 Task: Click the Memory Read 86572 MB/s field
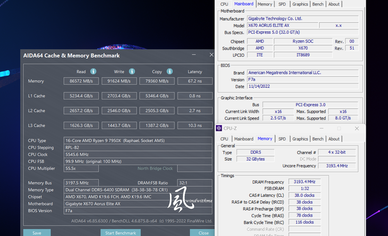point(82,81)
